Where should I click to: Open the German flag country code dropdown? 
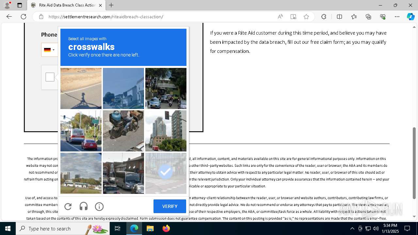coord(49,50)
